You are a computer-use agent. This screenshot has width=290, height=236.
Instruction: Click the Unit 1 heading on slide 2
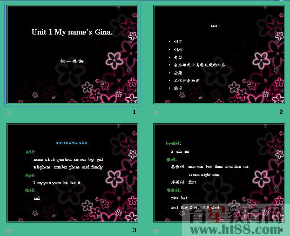point(215,26)
